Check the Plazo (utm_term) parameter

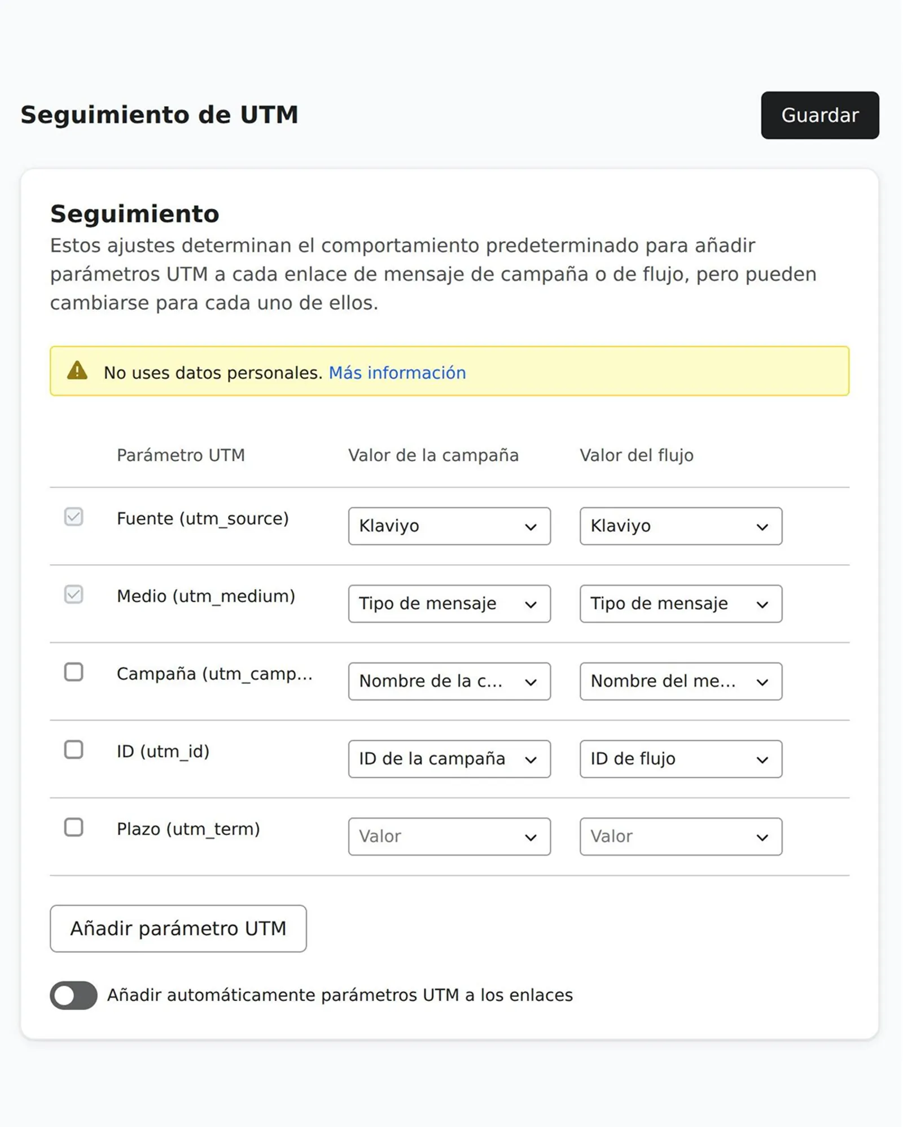(73, 828)
